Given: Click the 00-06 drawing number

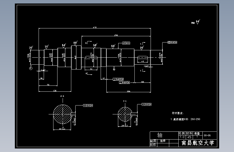Looking at the screenshot, I should tap(207, 136).
